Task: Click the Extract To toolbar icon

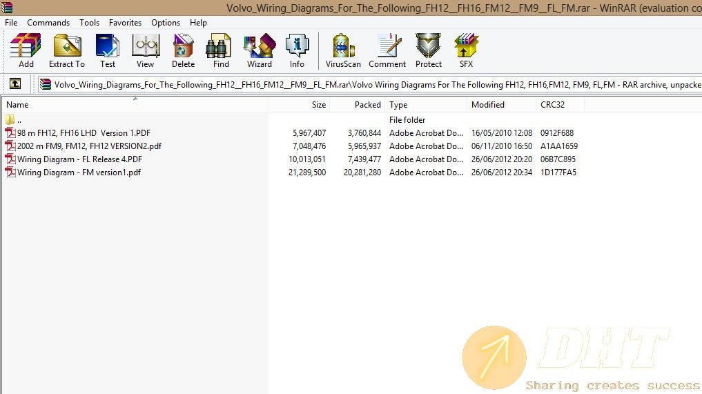Action: pyautogui.click(x=67, y=50)
